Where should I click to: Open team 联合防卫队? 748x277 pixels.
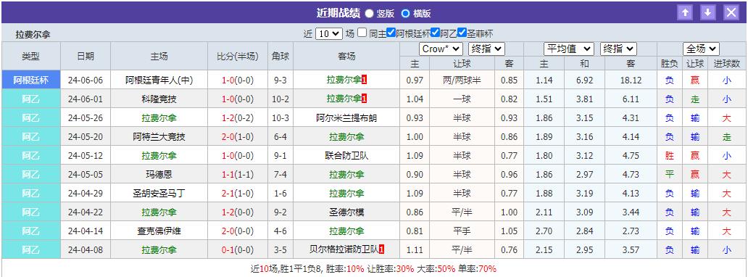pos(346,156)
